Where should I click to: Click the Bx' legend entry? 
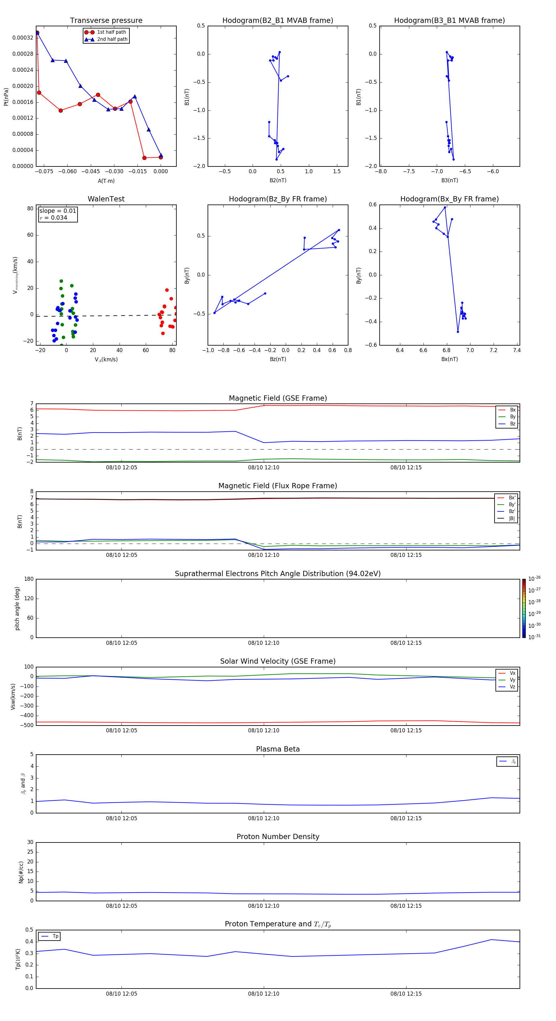[507, 498]
